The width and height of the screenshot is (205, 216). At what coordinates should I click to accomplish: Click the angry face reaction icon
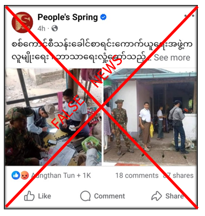tap(24, 175)
